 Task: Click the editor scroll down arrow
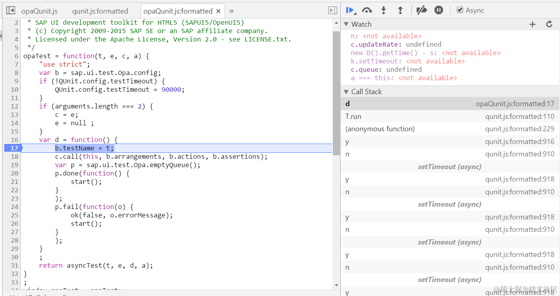[x=336, y=285]
